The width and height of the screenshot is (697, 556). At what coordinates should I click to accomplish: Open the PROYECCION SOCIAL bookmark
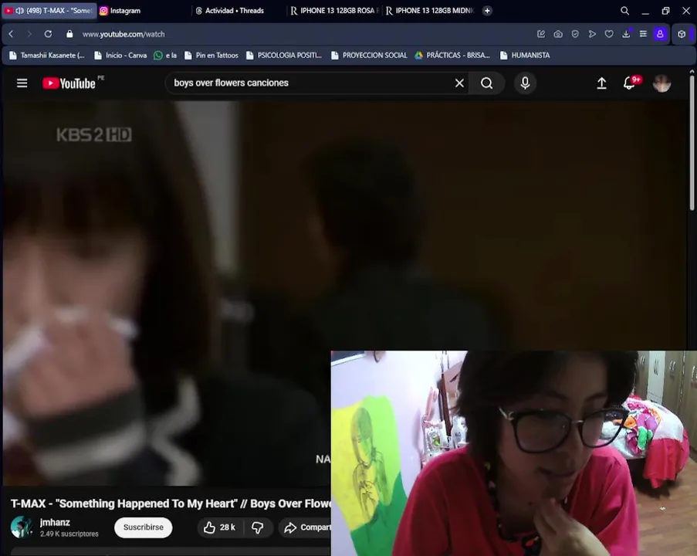tap(369, 55)
